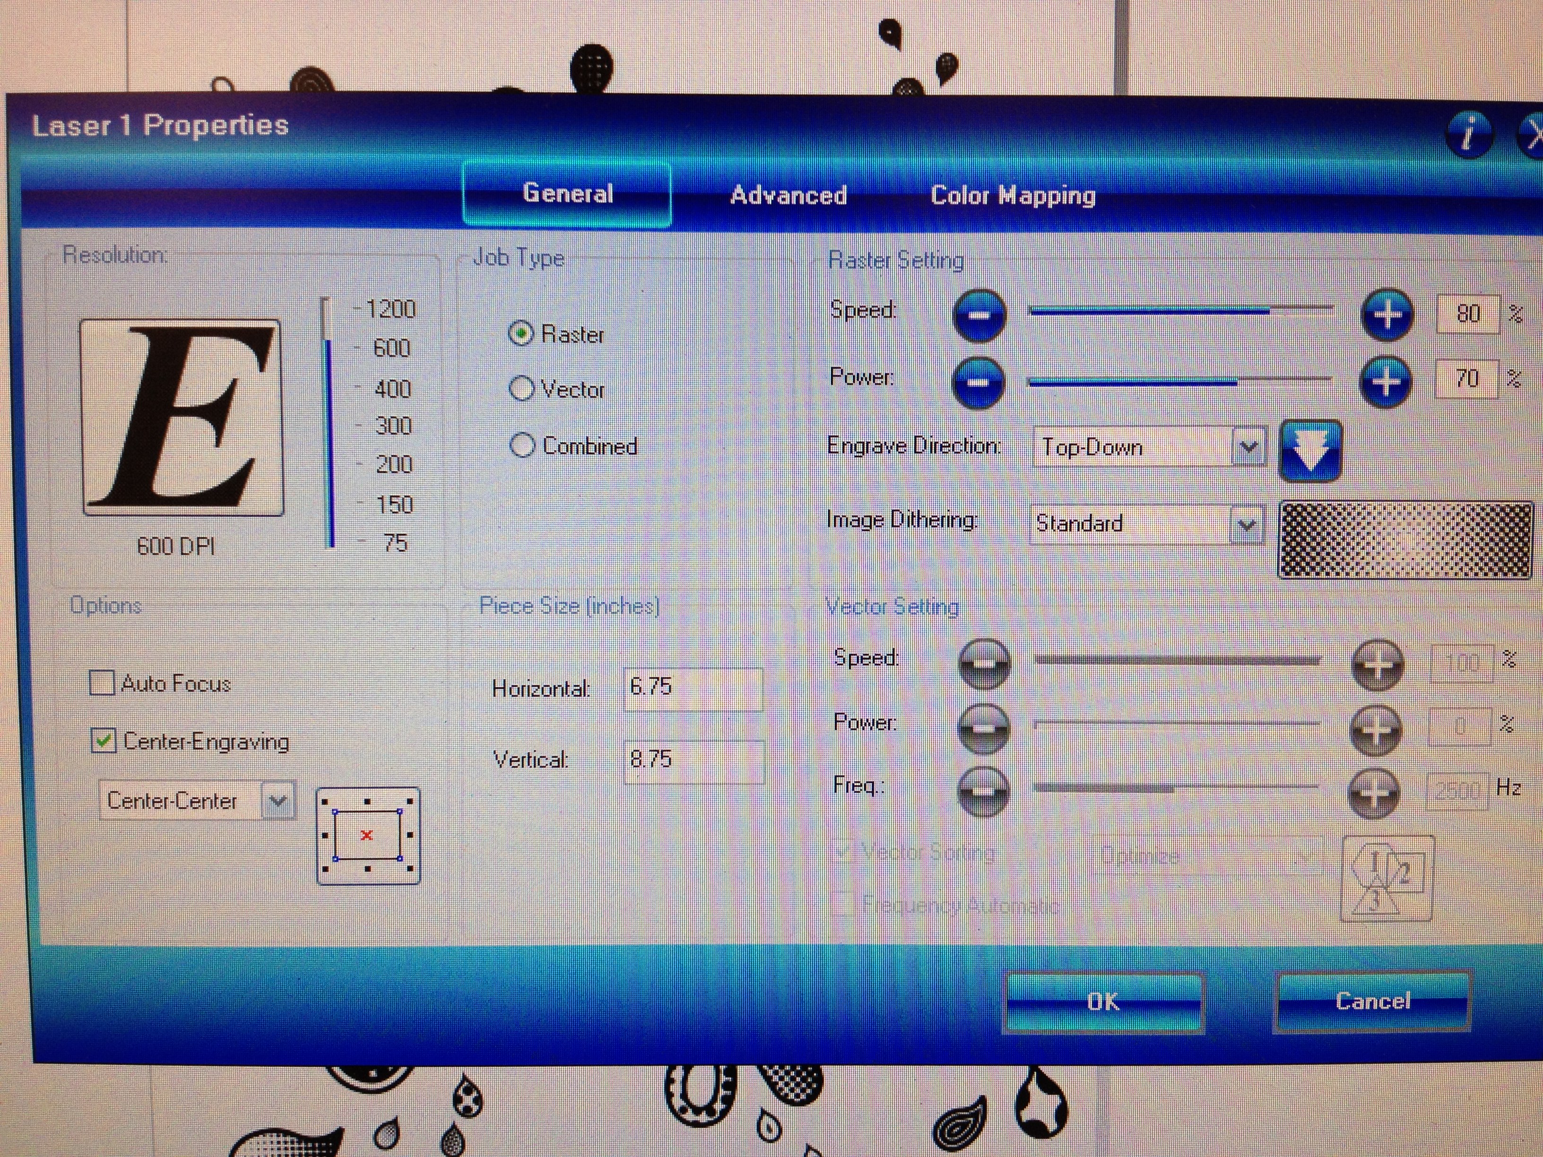The width and height of the screenshot is (1543, 1157).
Task: Click the raster Power slider track
Action: click(x=1180, y=381)
